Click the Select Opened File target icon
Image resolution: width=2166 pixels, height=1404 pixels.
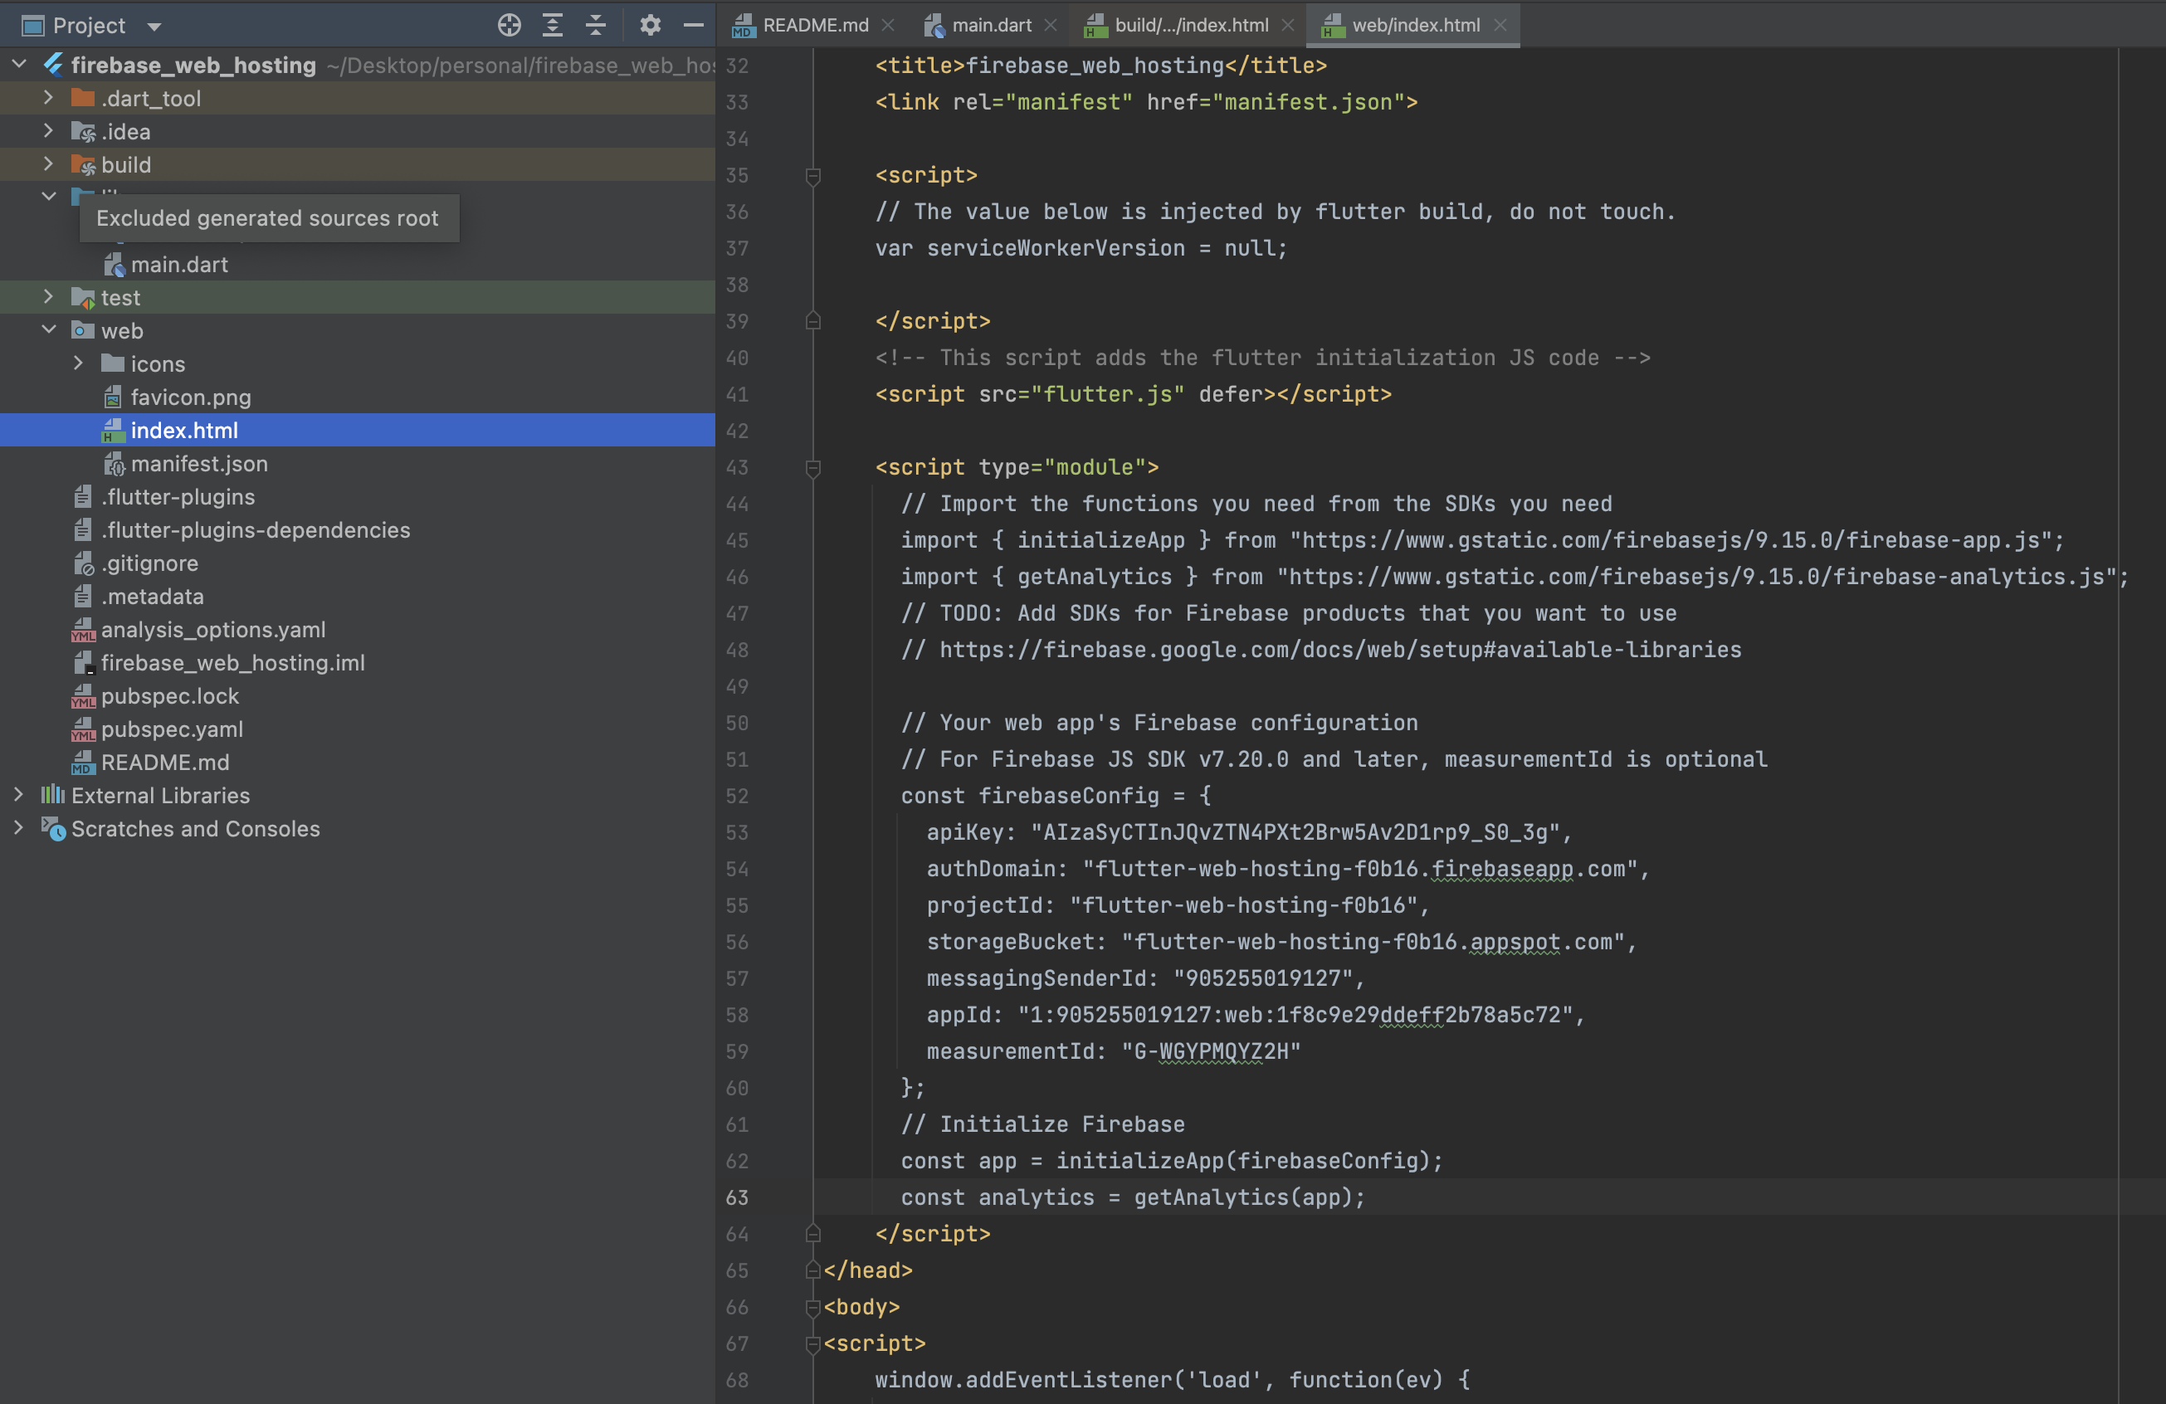(509, 26)
